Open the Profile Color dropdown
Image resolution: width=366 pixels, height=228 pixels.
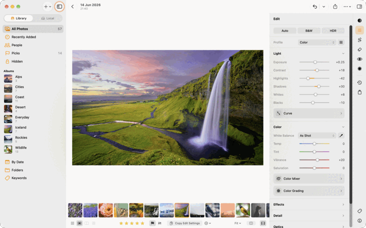click(x=317, y=42)
